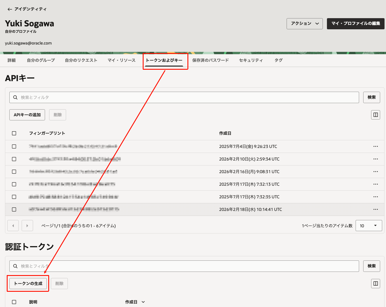This screenshot has height=307, width=386.
Task: Open row actions for the 2026年2月10日 API key
Action: (x=375, y=159)
